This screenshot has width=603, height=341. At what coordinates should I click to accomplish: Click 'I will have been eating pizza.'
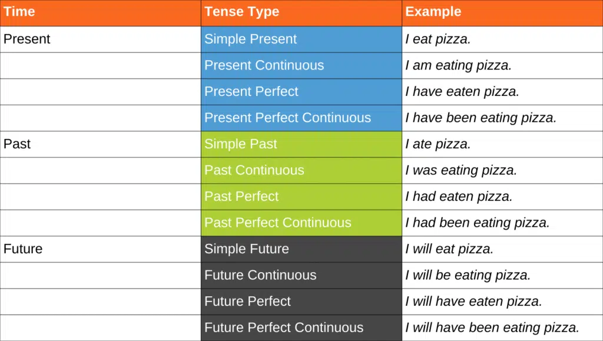coord(492,327)
